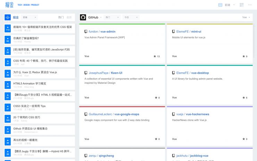The height and width of the screenshot is (161, 257).
Task: Click the repo icon beside JosephusPaye / Keen-UI
Action: [x=86, y=73]
